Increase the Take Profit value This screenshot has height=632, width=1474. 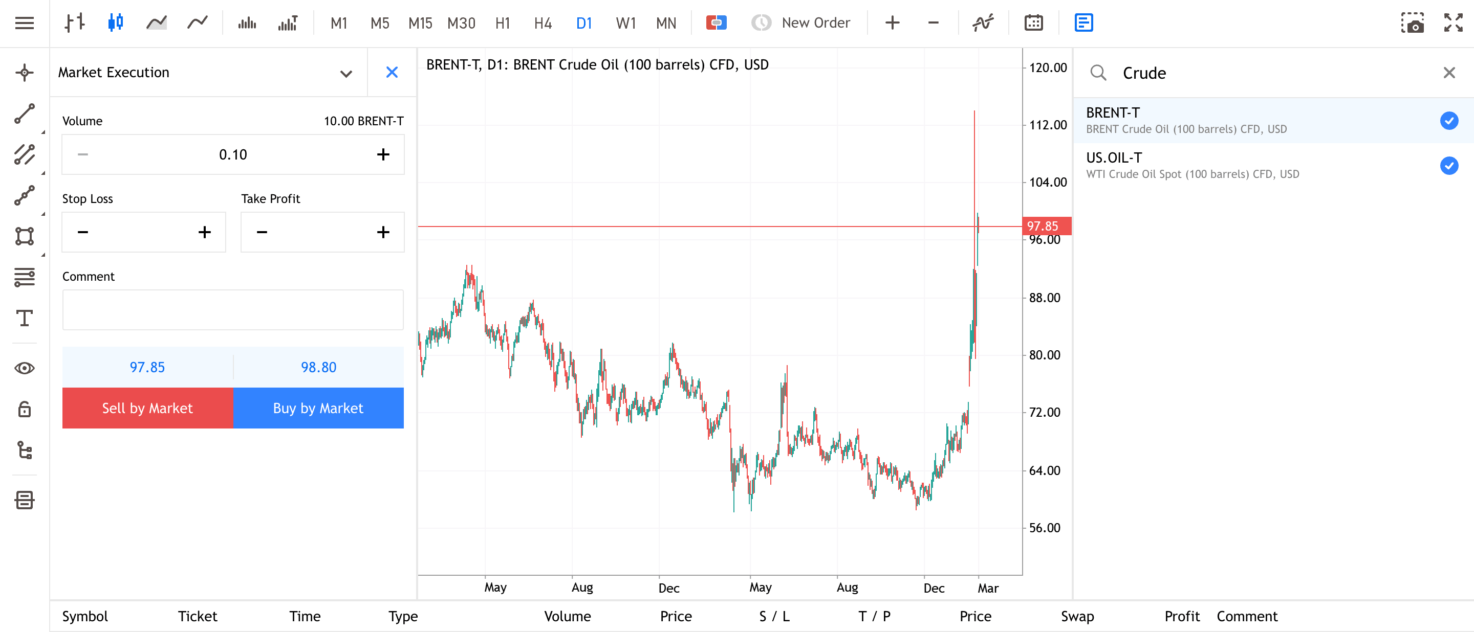383,232
